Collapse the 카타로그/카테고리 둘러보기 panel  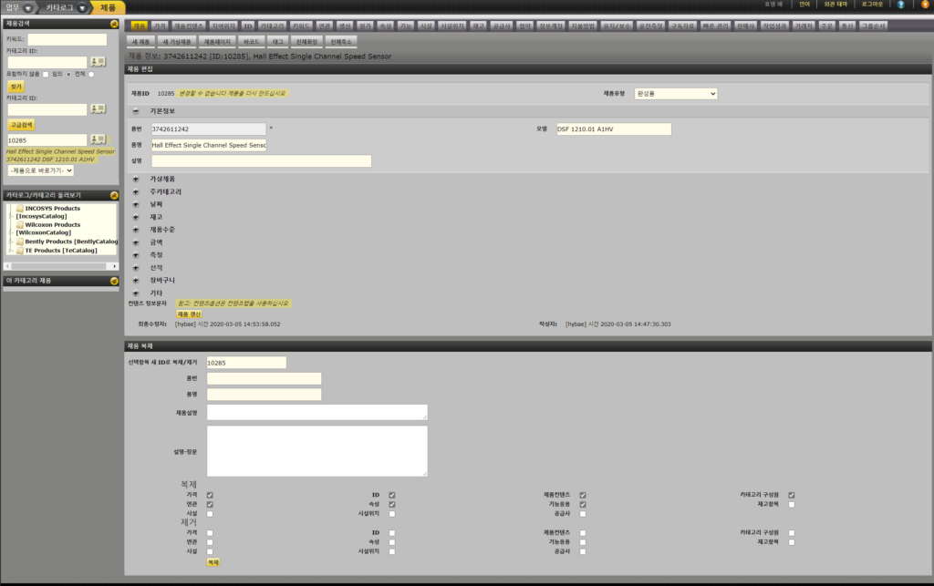coord(113,195)
